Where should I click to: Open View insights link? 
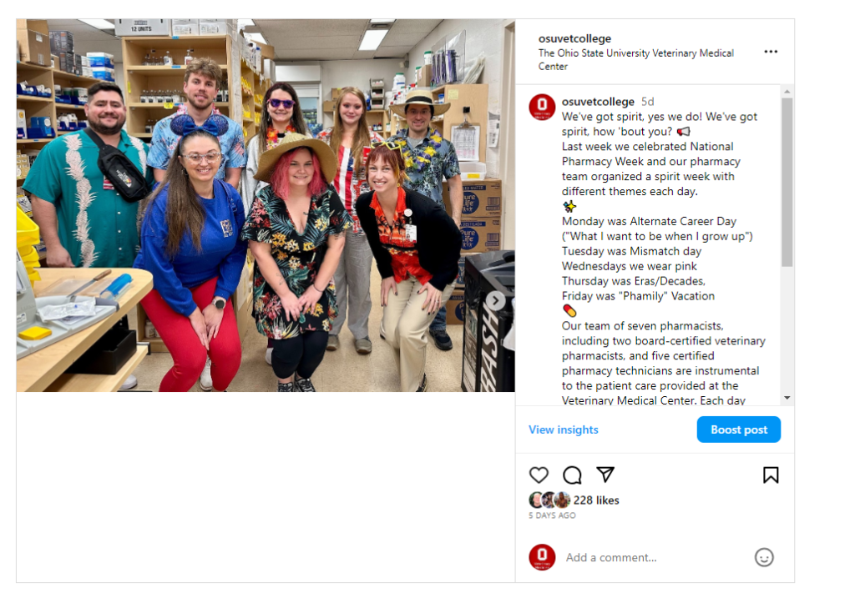[x=564, y=430]
